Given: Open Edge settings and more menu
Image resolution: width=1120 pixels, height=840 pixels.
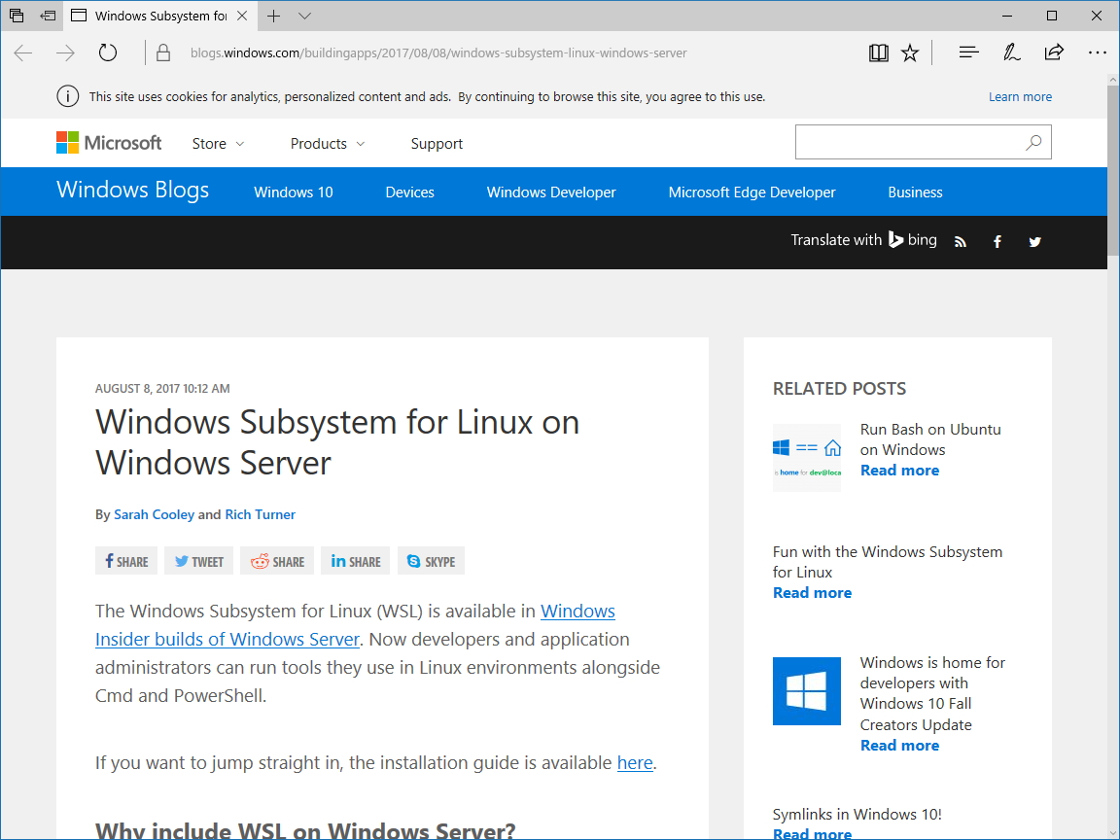Looking at the screenshot, I should [1098, 52].
